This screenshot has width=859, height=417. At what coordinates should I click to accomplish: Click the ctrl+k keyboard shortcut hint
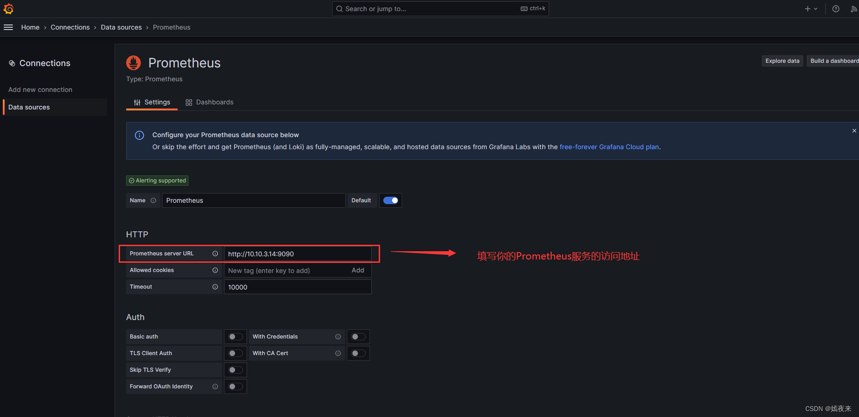coord(533,8)
